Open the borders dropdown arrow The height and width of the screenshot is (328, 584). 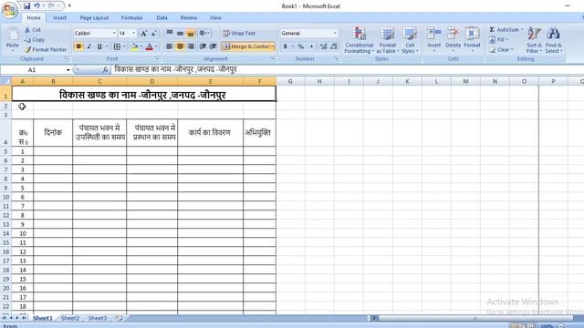[x=124, y=46]
